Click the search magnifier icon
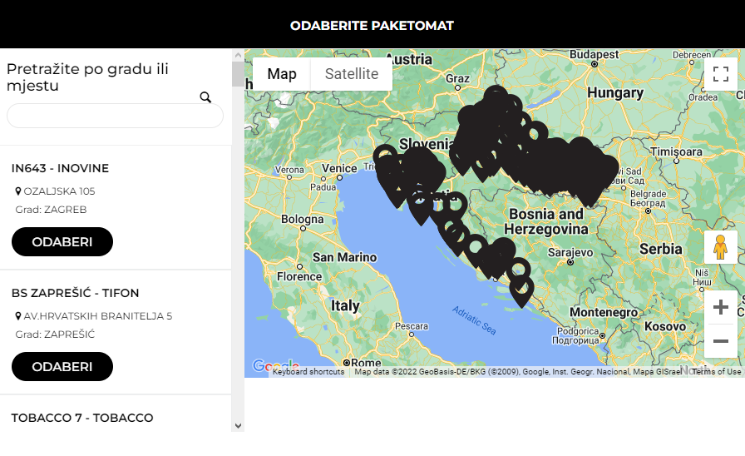The height and width of the screenshot is (456, 745). point(205,97)
